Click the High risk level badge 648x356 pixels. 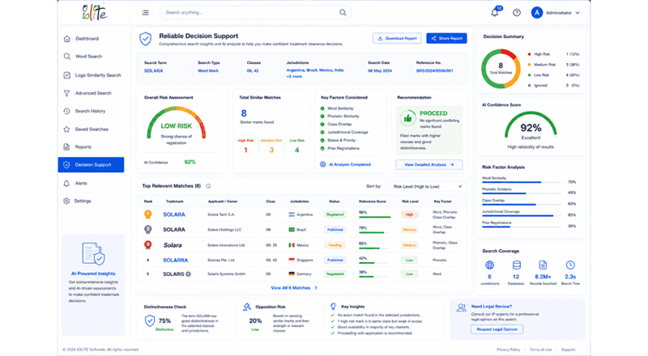pos(410,214)
